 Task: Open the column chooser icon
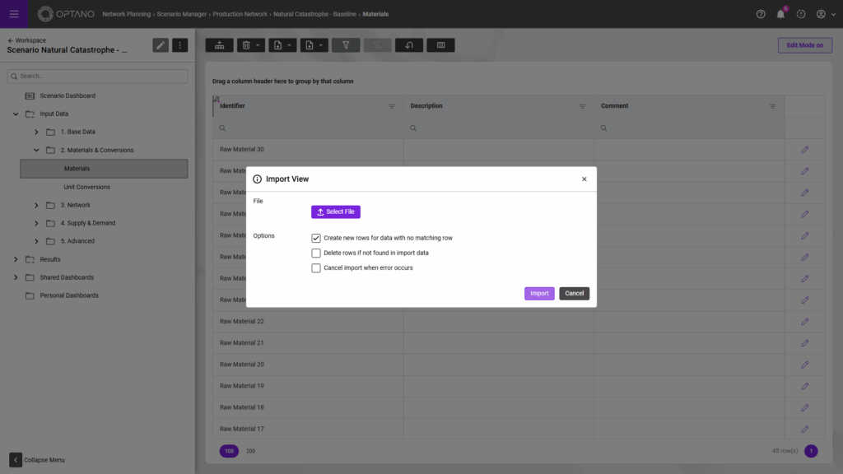(x=440, y=45)
